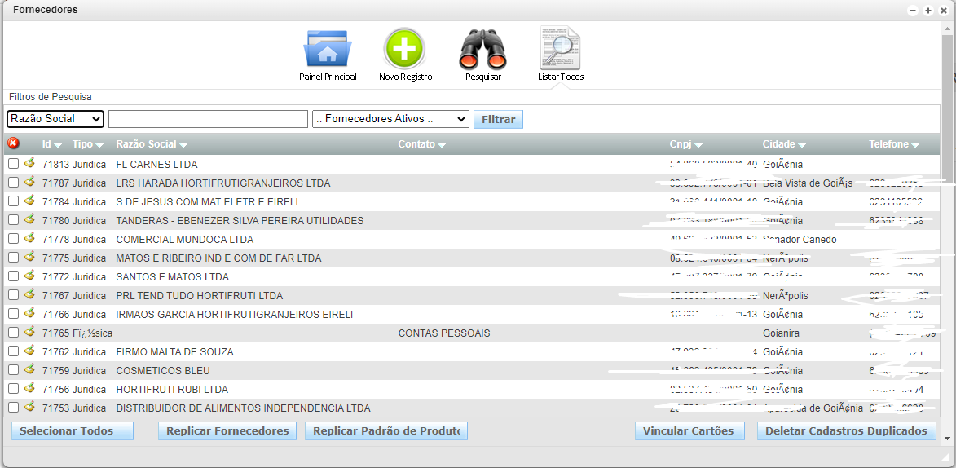
Task: Sort by the Telefone column header
Action: tap(893, 144)
